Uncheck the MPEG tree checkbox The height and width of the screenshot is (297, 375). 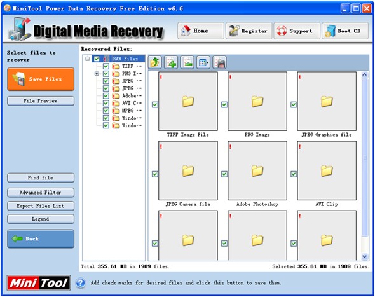[106, 111]
